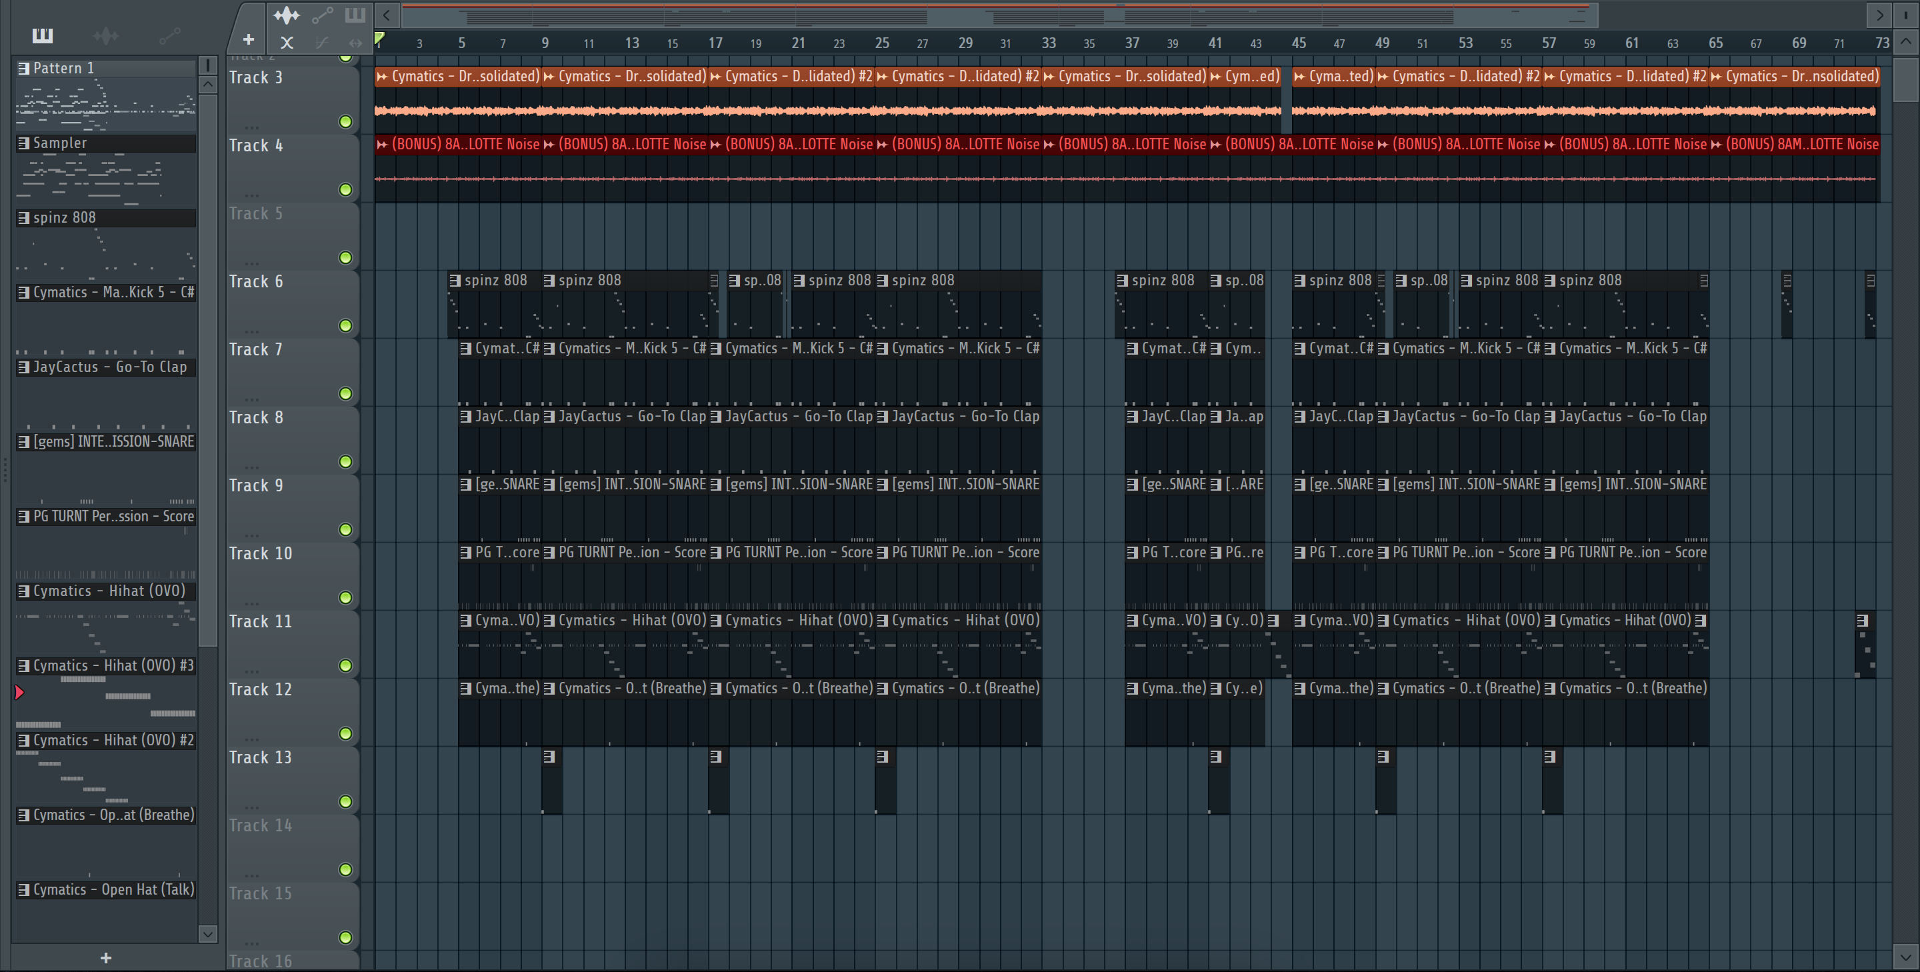This screenshot has width=1920, height=972.
Task: Toggle the Track 15 mute LED
Action: pyautogui.click(x=345, y=938)
